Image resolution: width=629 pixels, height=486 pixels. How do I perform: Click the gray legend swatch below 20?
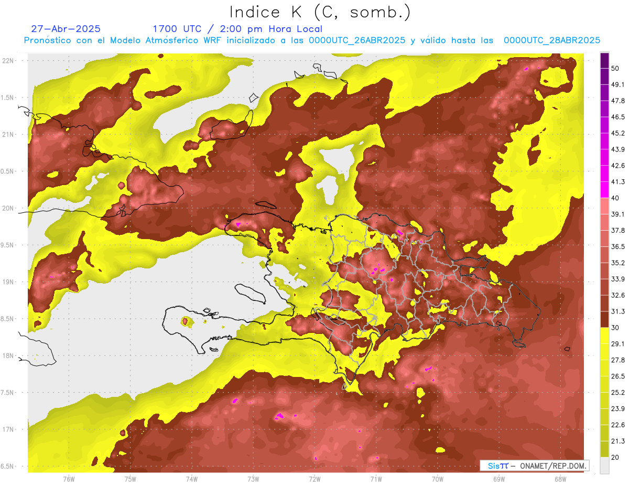pos(605,465)
